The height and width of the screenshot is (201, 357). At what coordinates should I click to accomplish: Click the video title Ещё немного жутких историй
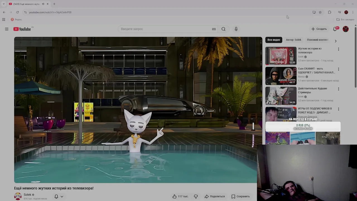point(54,188)
